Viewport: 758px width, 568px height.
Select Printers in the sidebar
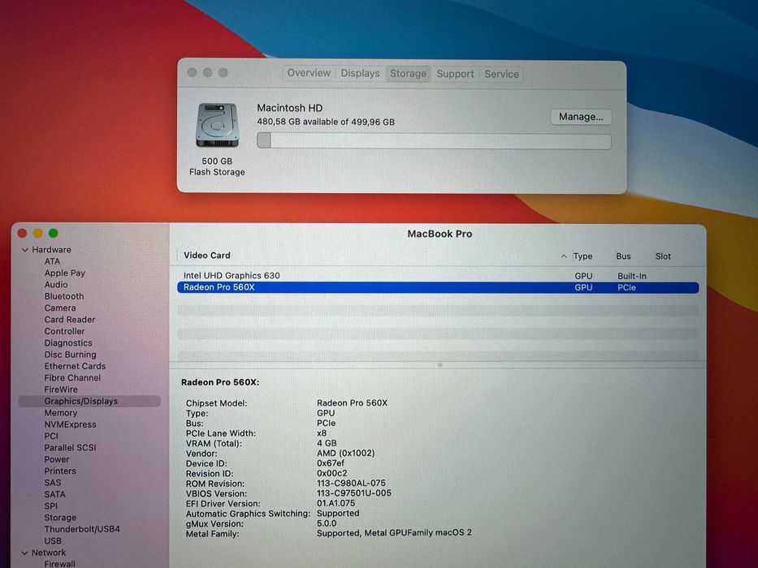tap(60, 471)
